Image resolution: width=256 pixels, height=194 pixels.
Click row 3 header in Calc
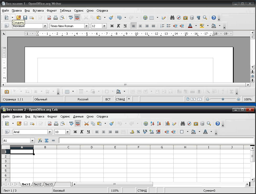pos(6,161)
